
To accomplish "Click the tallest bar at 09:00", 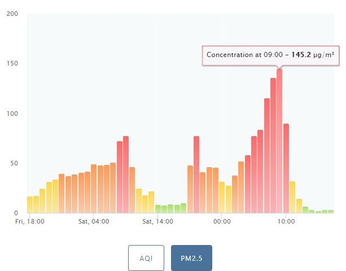I will click(279, 141).
